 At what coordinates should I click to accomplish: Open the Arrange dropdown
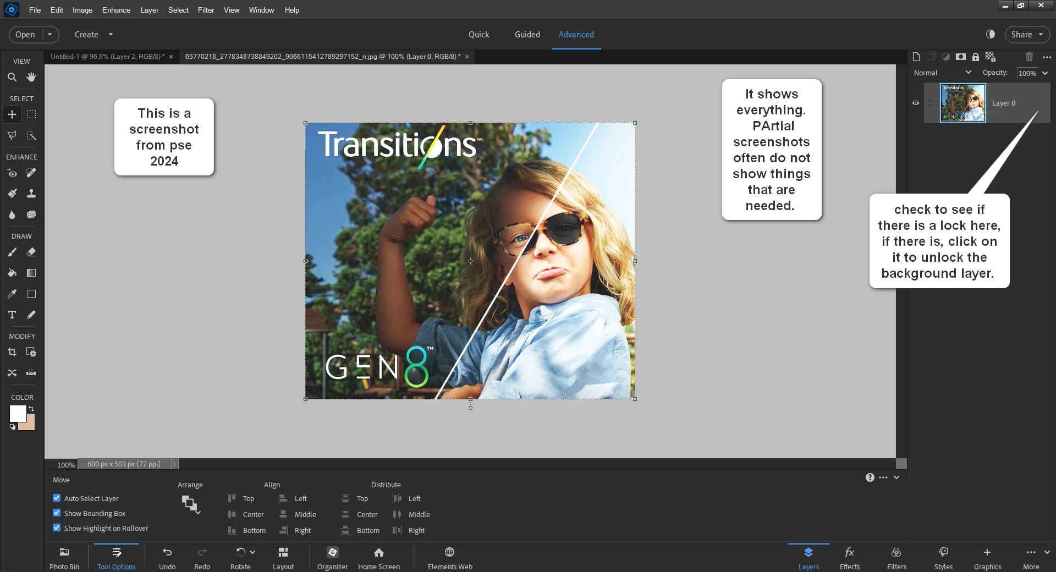tap(191, 504)
